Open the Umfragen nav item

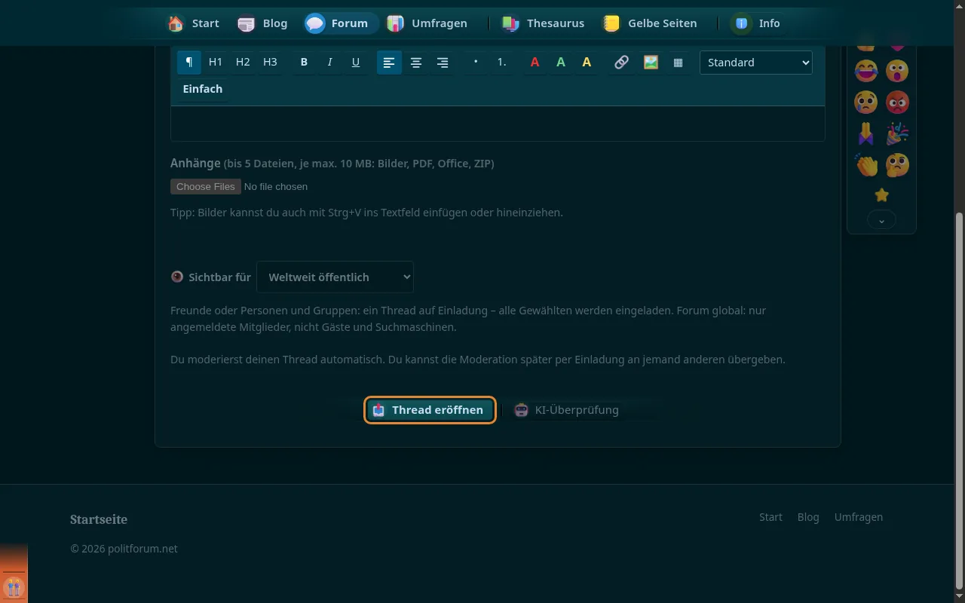coord(427,23)
